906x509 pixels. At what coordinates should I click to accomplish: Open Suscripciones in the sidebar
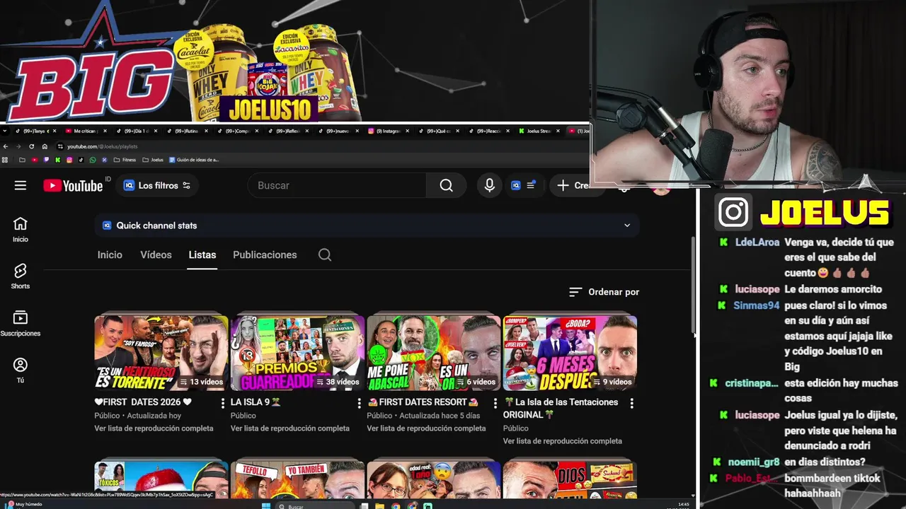coord(20,324)
